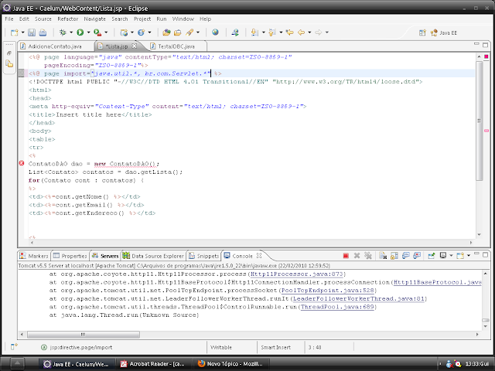Click the Open Task folder icon
Image resolution: width=495 pixels, height=371 pixels.
point(178,32)
